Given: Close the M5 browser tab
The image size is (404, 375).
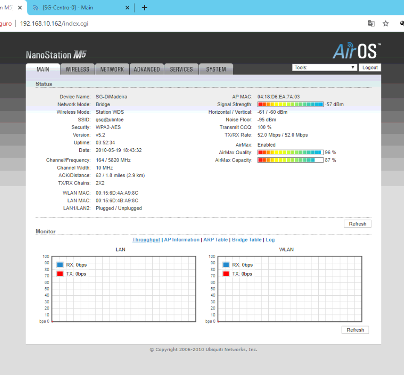Looking at the screenshot, I should 20,8.
